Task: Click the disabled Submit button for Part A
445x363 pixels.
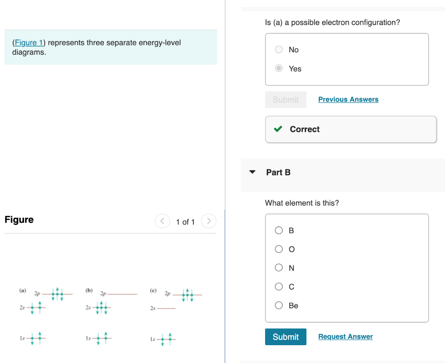Action: point(286,99)
